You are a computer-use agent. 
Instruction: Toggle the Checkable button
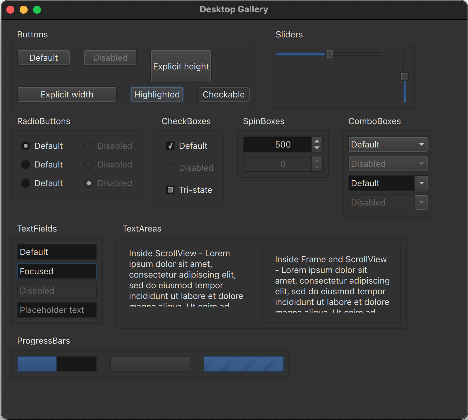tap(223, 94)
